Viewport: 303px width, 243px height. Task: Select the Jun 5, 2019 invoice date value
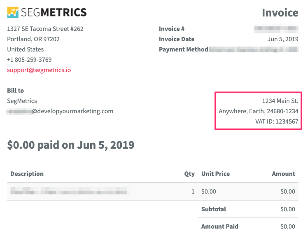coord(283,39)
